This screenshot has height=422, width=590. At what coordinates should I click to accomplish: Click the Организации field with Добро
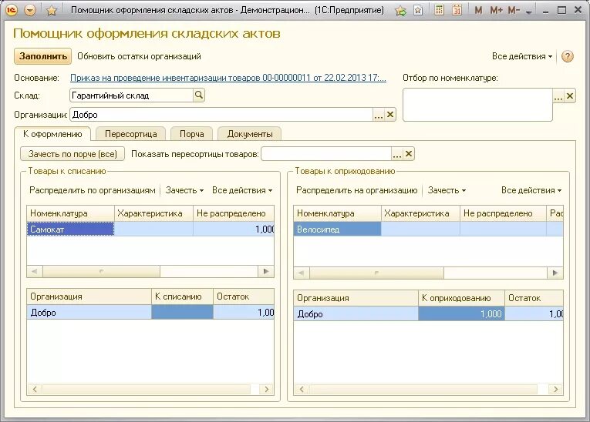pyautogui.click(x=221, y=115)
